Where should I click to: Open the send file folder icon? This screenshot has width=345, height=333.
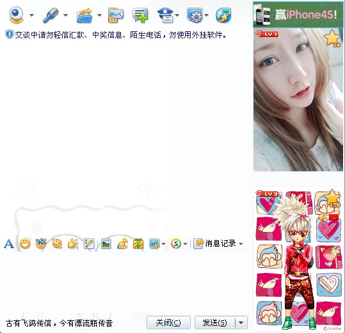84,15
